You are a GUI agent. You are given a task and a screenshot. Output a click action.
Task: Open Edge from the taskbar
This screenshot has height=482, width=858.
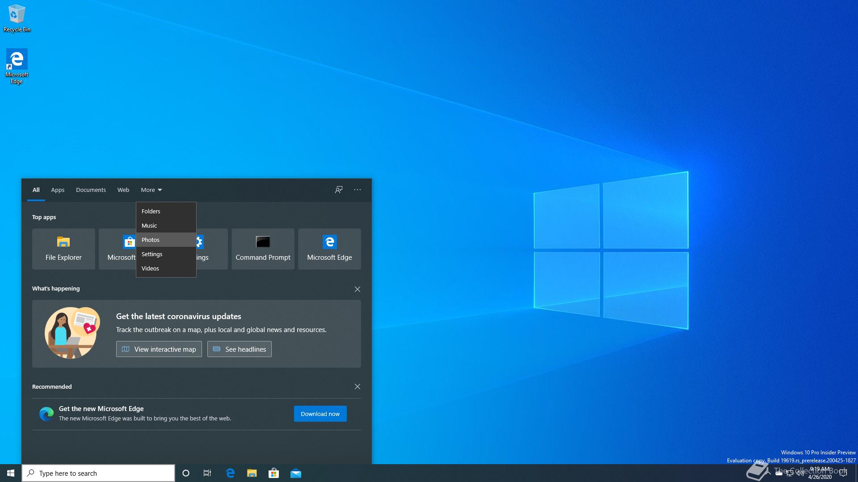click(x=230, y=473)
